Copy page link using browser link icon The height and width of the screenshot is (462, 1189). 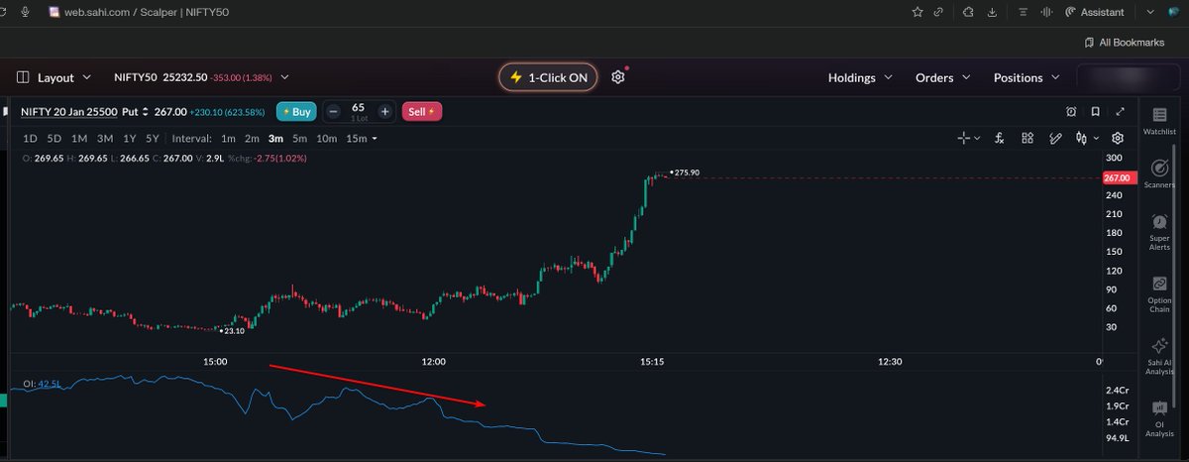point(938,12)
